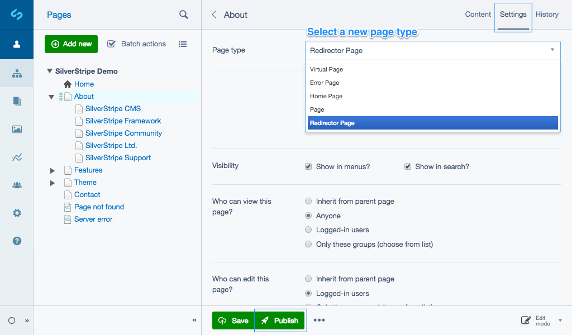Uncheck the Show in menus checkbox
The width and height of the screenshot is (572, 335).
click(x=308, y=166)
